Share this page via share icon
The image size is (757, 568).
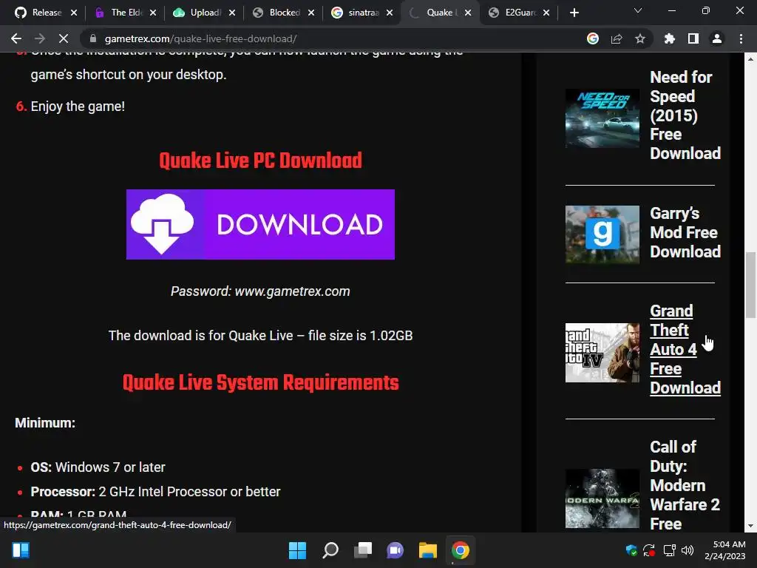click(x=617, y=38)
